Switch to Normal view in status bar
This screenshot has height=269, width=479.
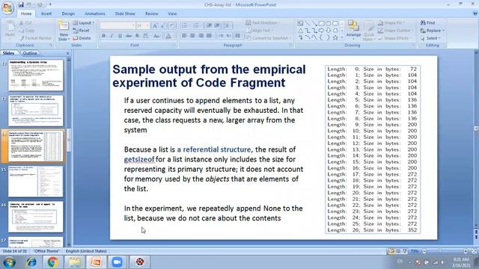tap(391, 251)
